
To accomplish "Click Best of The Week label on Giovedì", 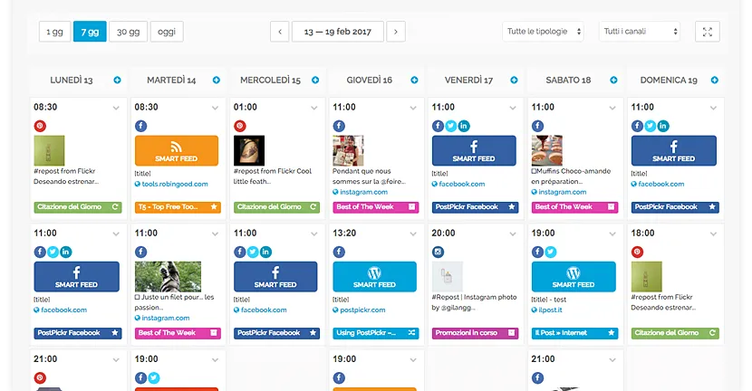I will [375, 207].
